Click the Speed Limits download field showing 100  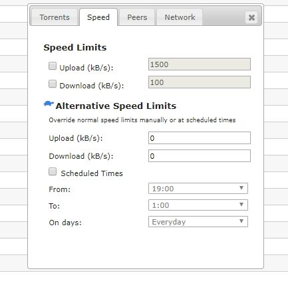coord(200,82)
